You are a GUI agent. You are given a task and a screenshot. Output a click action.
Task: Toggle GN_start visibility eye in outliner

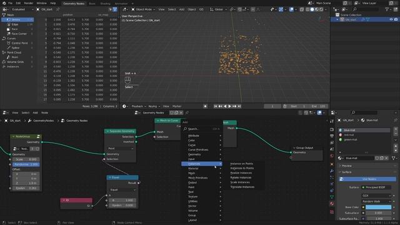[391, 19]
